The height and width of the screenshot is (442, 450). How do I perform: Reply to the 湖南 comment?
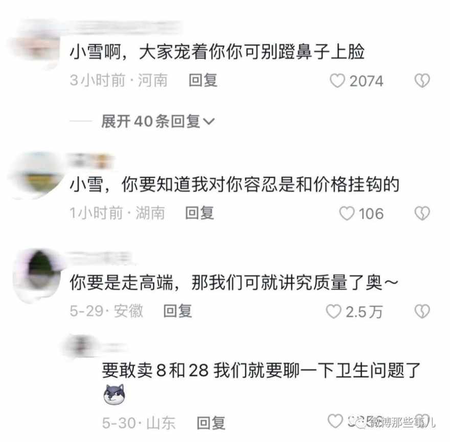(x=199, y=213)
